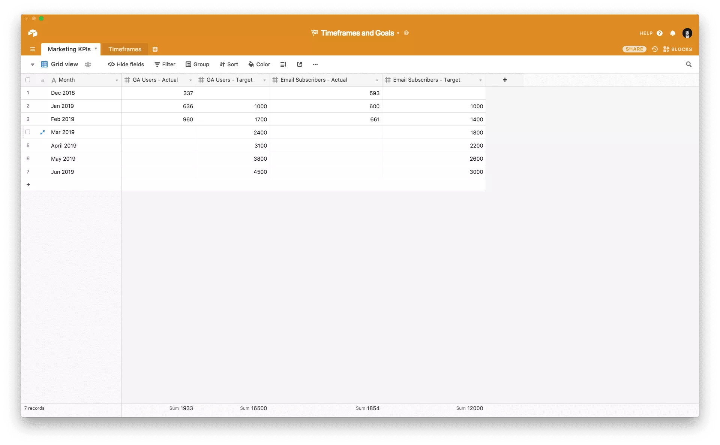Add a new field column
Viewport: 720px width, 445px height.
(505, 80)
